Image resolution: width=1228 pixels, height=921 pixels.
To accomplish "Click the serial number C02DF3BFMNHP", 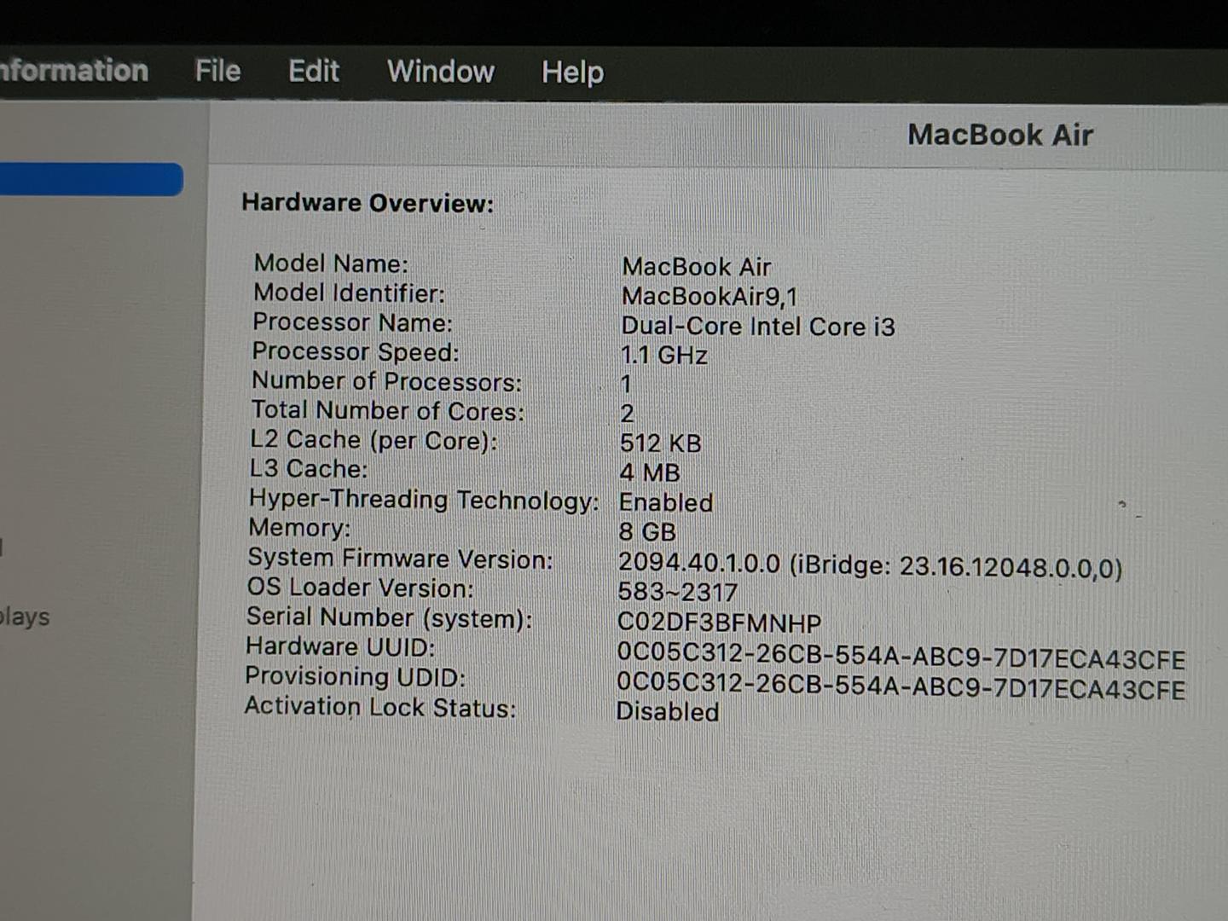I will (x=719, y=623).
